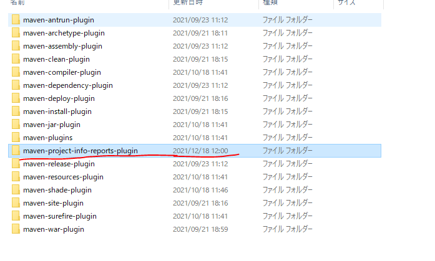Select the maven-shade-plugin folder name
Image resolution: width=435 pixels, height=261 pixels.
coord(57,190)
